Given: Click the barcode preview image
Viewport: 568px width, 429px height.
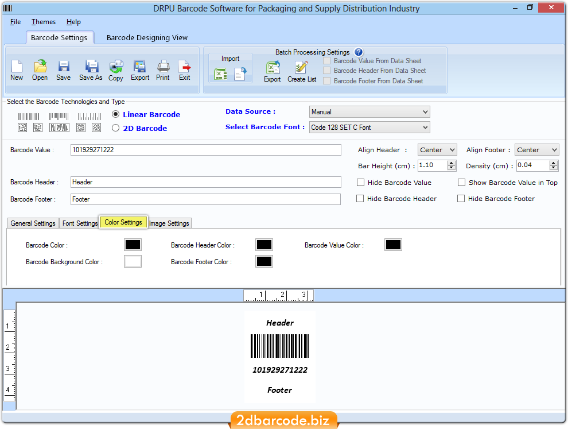Looking at the screenshot, I should tap(279, 346).
